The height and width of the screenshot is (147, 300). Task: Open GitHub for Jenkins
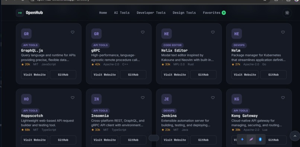[x=203, y=140]
